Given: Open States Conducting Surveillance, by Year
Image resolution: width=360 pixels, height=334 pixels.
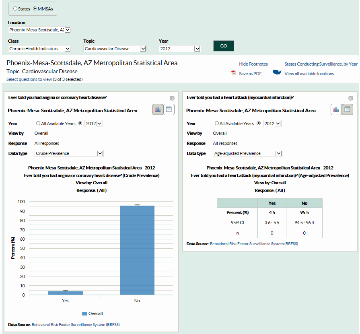Looking at the screenshot, I should (321, 64).
